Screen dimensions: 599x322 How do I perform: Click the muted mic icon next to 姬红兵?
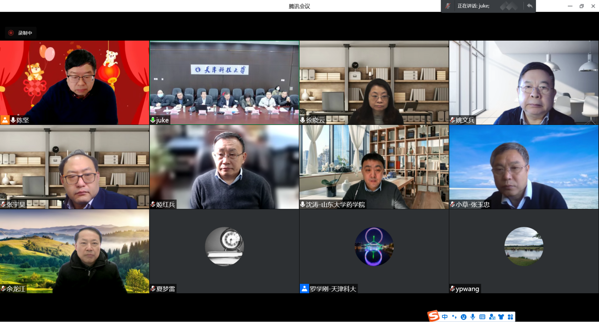click(153, 204)
